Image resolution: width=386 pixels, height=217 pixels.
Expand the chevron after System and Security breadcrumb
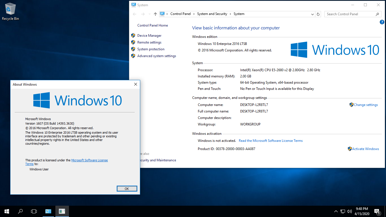tap(230, 14)
